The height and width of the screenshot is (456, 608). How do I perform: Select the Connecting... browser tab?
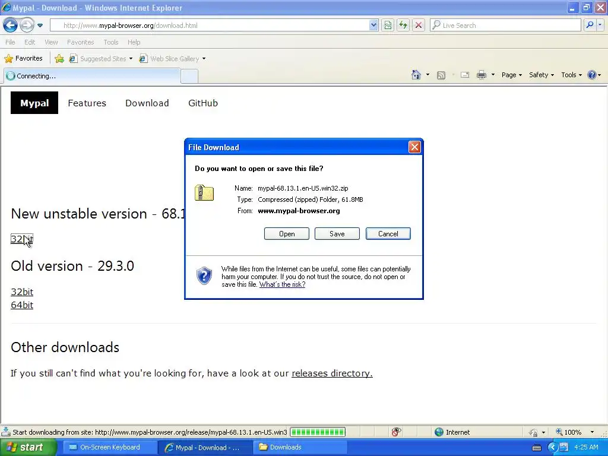(92, 75)
